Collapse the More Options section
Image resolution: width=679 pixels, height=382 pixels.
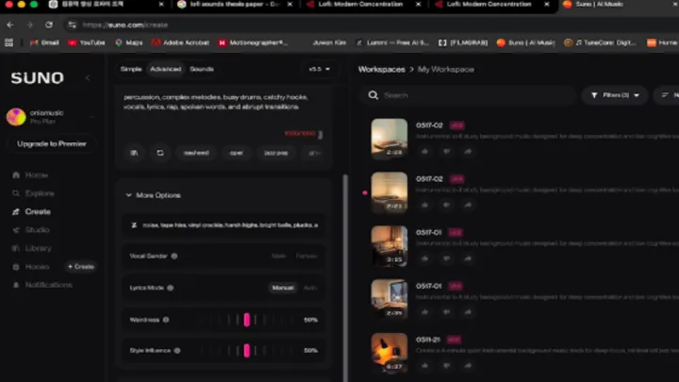coord(154,195)
